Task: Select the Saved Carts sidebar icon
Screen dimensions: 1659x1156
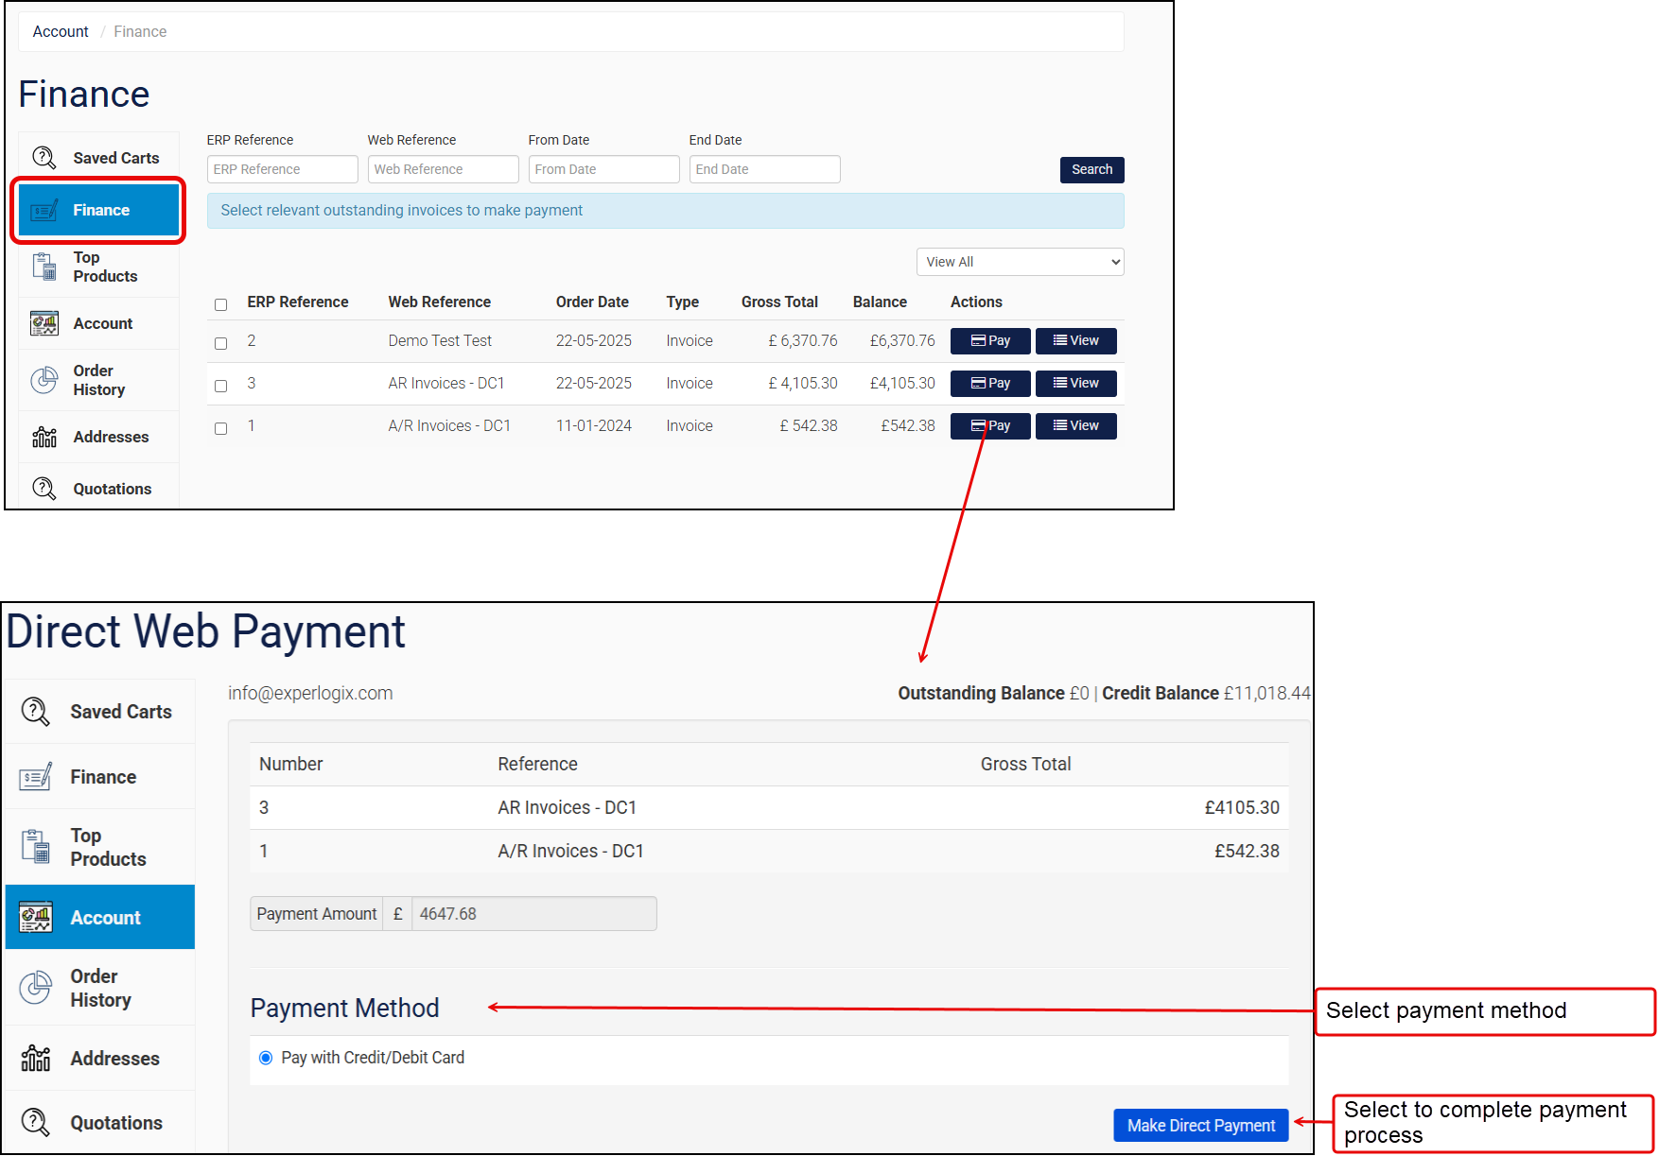Action: coord(44,158)
